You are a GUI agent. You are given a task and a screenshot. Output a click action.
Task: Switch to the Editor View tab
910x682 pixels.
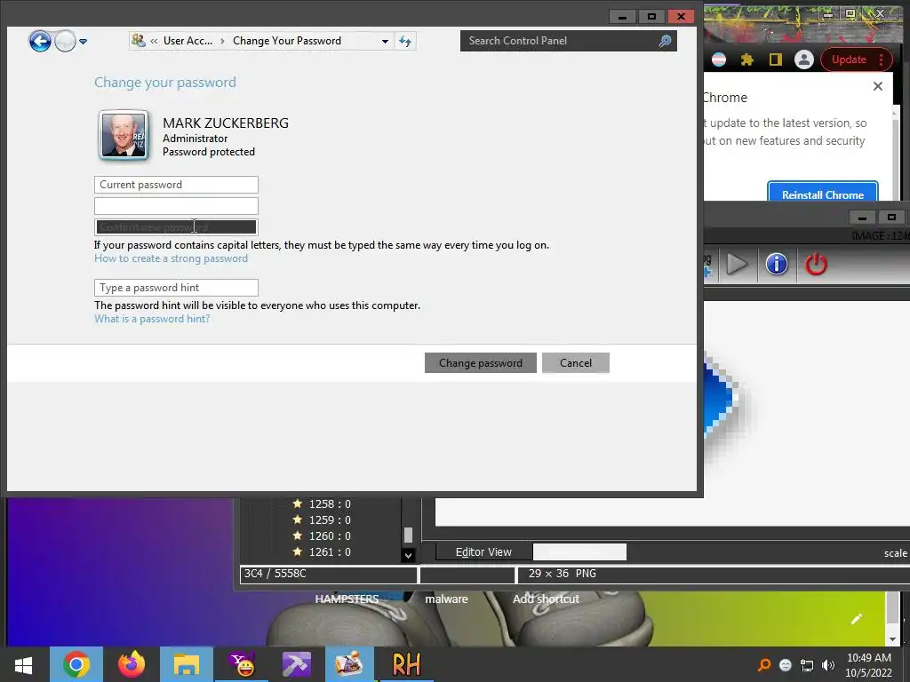[483, 552]
